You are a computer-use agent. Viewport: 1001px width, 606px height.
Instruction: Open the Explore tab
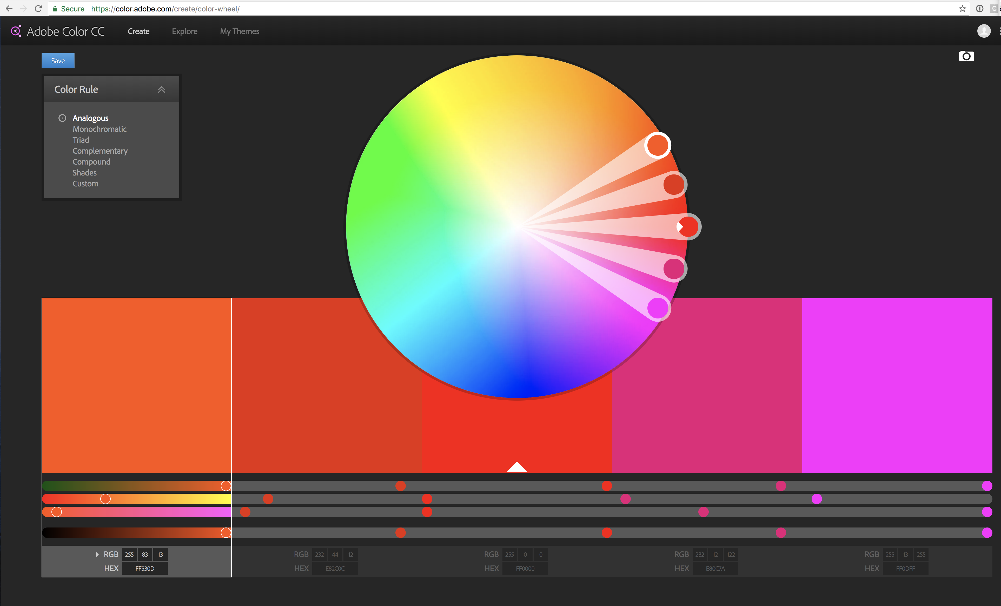pyautogui.click(x=184, y=31)
